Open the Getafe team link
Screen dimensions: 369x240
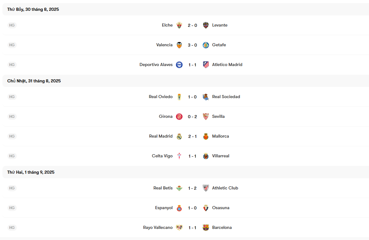coord(219,45)
